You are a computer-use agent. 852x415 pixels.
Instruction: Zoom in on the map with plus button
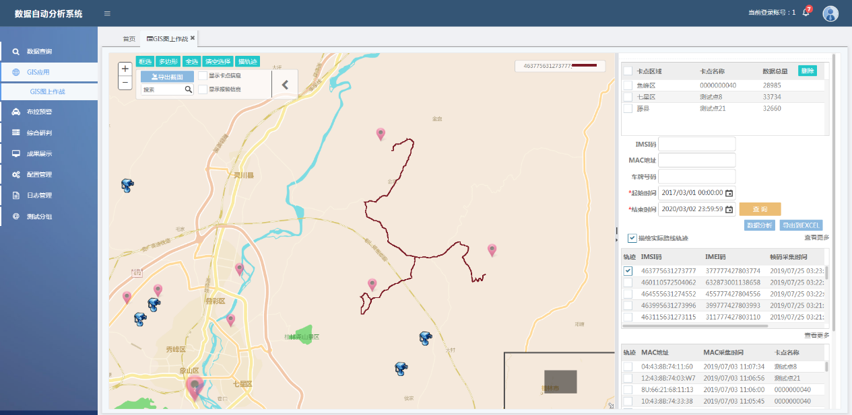tap(125, 69)
